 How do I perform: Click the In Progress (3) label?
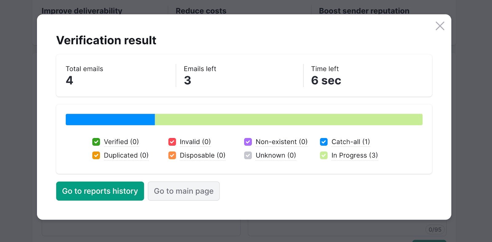(x=355, y=155)
